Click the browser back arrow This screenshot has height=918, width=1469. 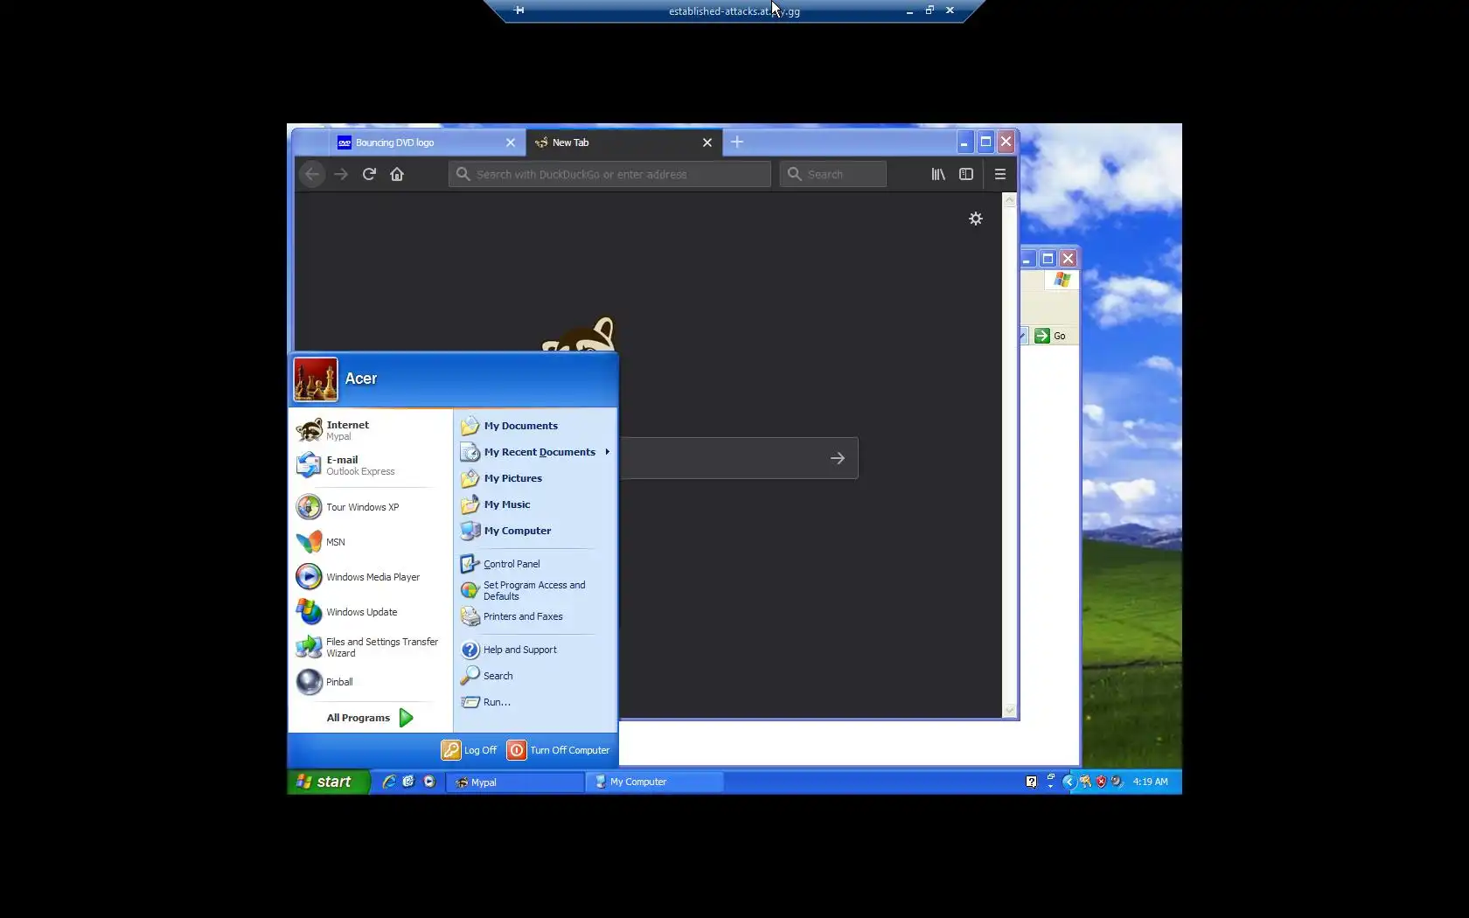tap(312, 174)
